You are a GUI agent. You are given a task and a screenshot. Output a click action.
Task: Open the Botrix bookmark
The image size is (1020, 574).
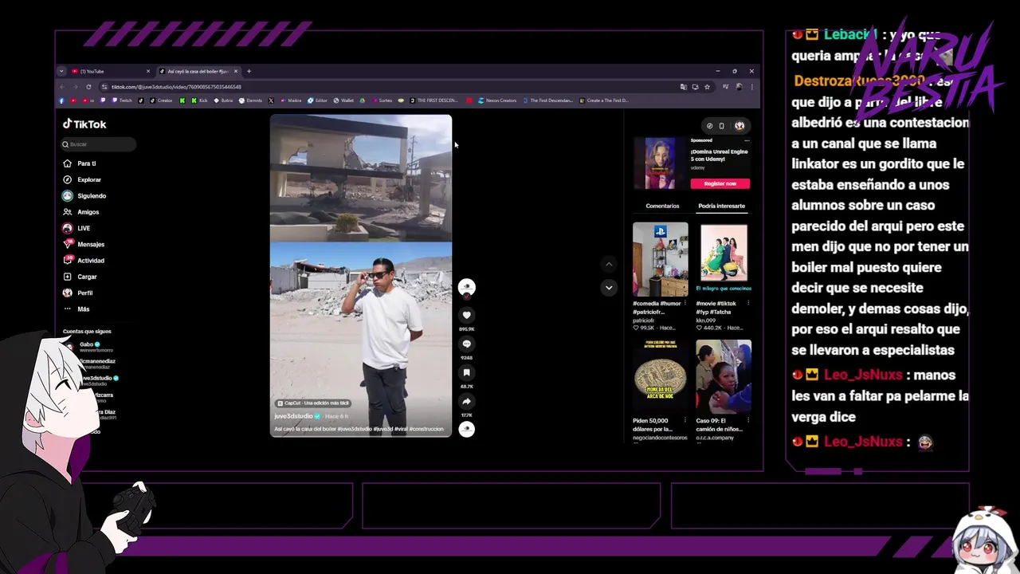click(x=223, y=100)
